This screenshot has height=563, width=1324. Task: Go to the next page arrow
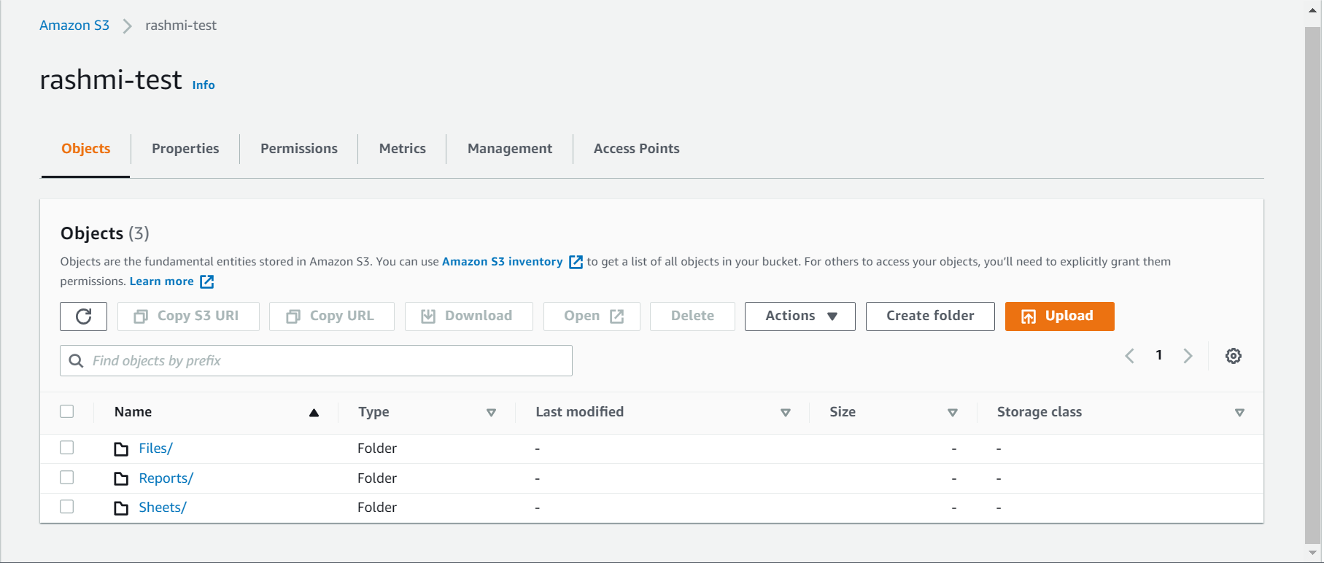1188,356
